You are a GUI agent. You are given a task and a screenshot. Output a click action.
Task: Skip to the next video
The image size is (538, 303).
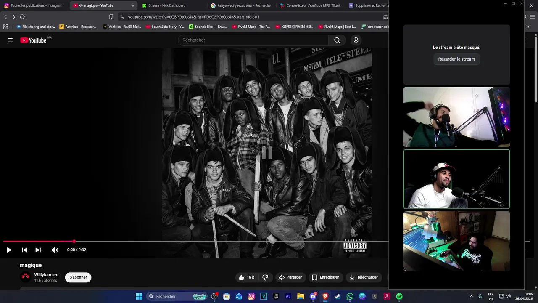tap(38, 250)
